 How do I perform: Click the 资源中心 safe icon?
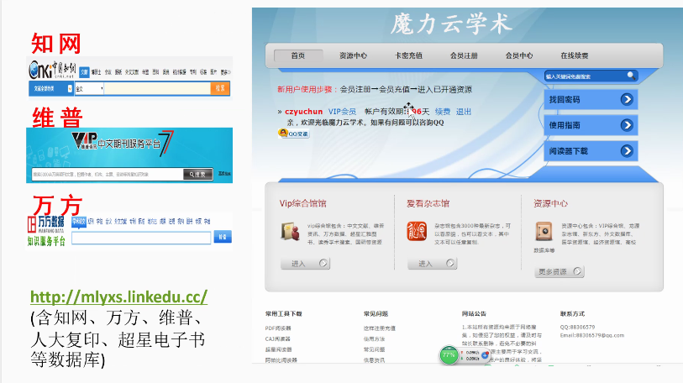point(544,231)
